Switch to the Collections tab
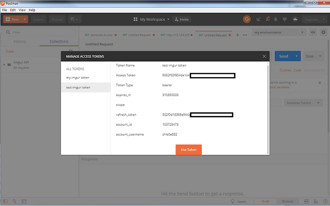Screen dimensions: 330x206 point(59,42)
